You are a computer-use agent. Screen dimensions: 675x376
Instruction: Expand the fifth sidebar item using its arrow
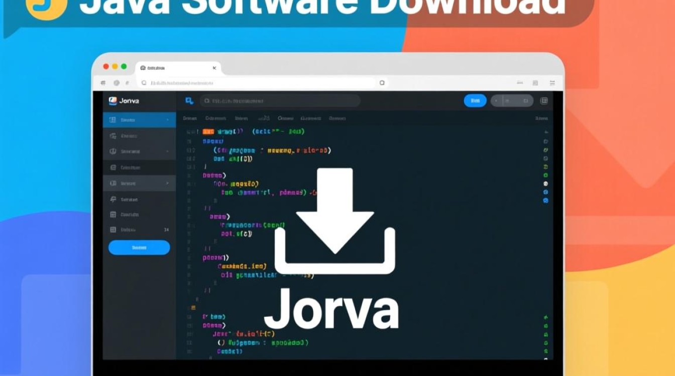coord(167,183)
